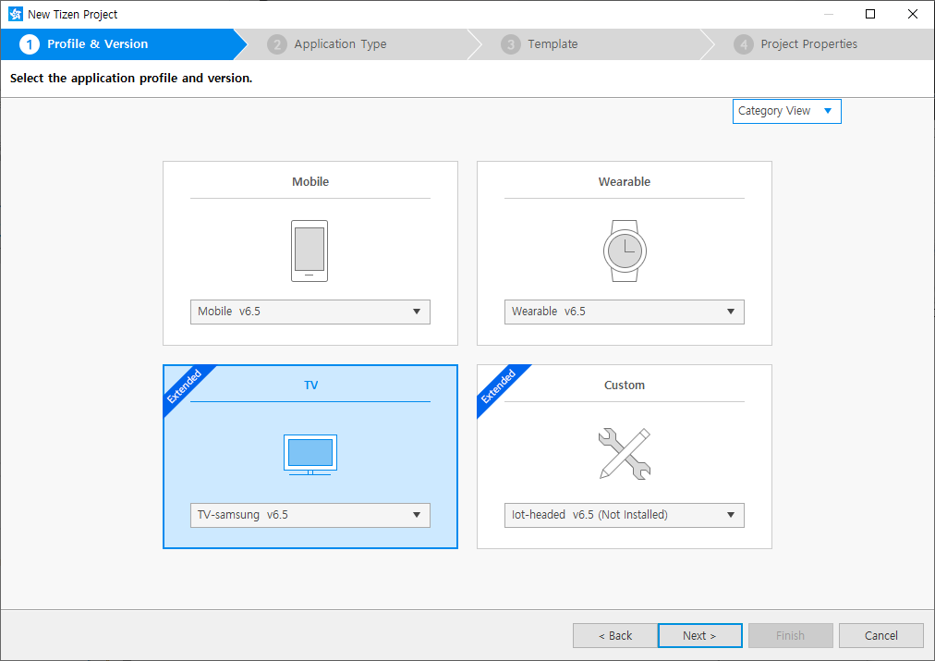Close the New Tizen Project window
Viewport: 935px width, 661px height.
[x=912, y=14]
